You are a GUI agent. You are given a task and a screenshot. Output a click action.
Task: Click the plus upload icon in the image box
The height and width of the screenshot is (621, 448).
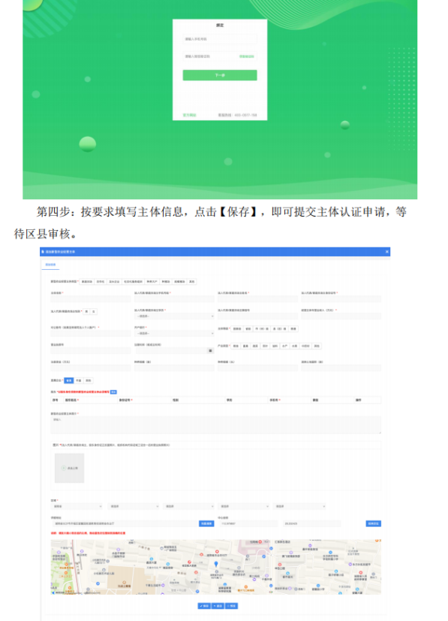click(64, 468)
